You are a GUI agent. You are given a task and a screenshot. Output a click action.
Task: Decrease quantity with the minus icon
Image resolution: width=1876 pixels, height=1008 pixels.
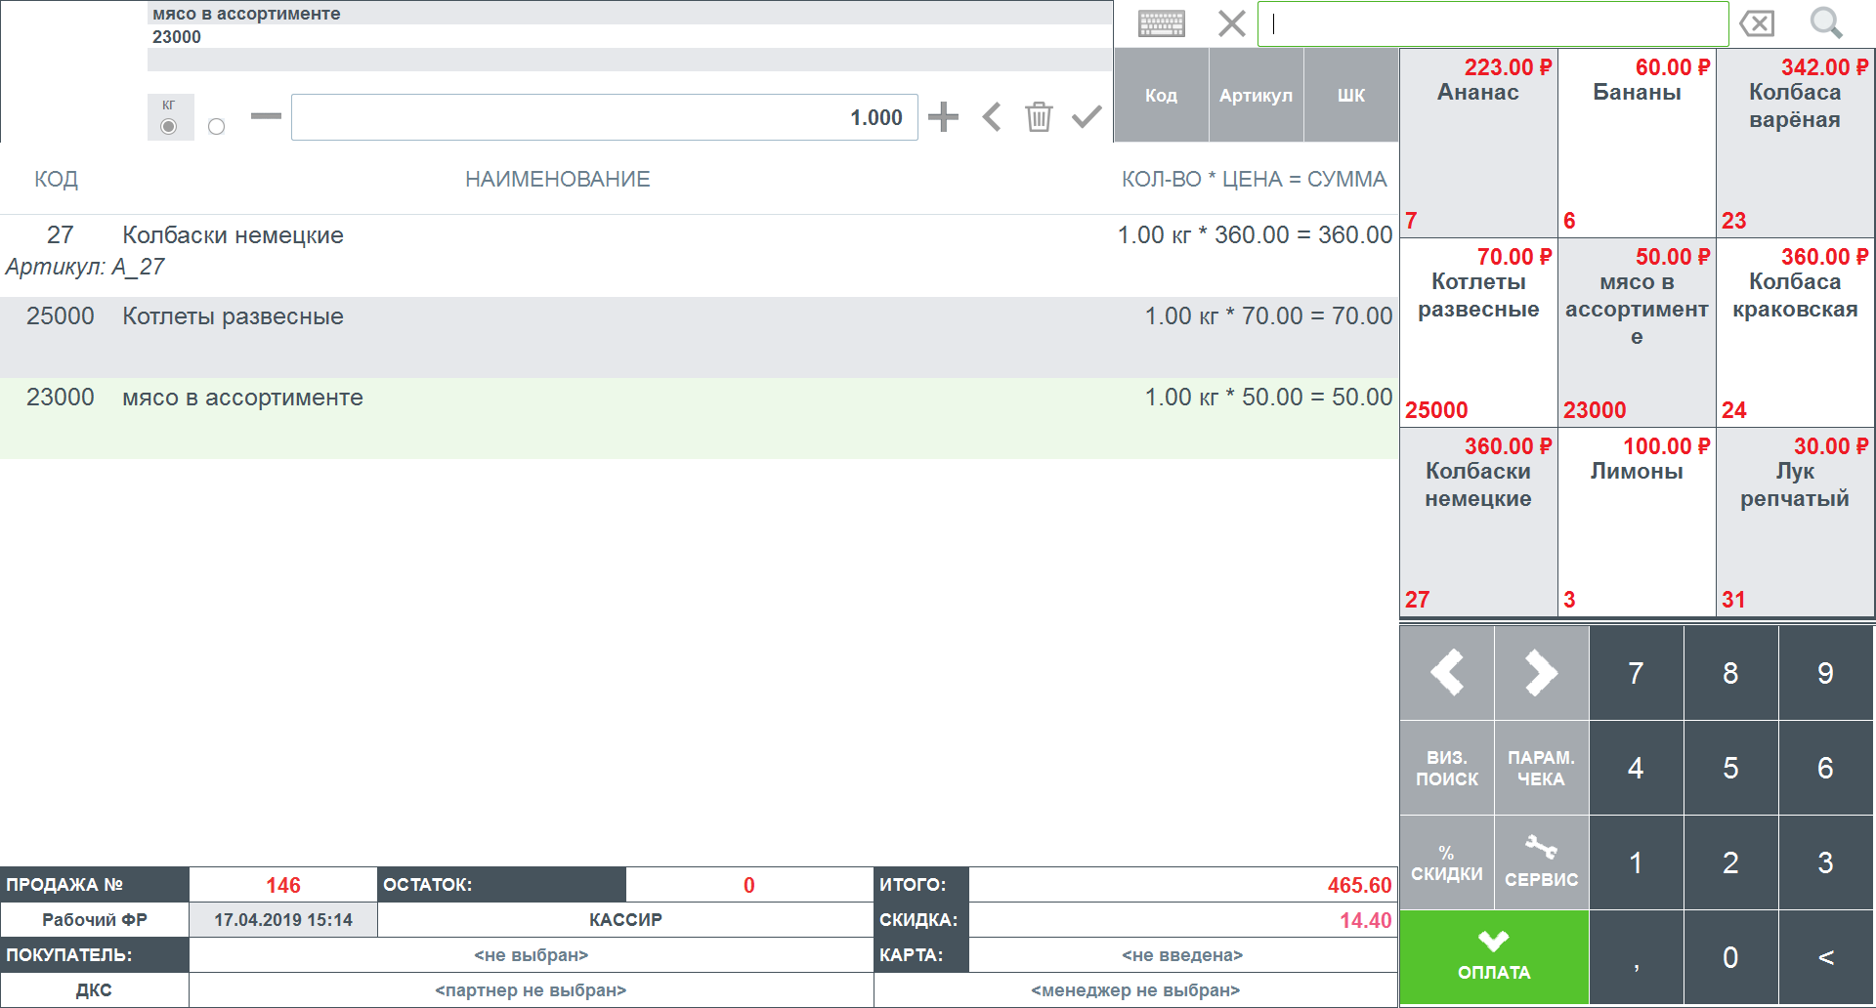coord(266,116)
